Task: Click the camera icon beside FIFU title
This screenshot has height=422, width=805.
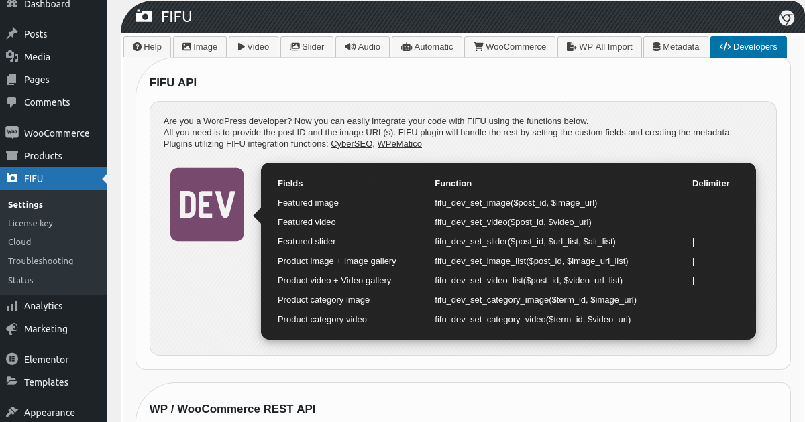Action: (144, 17)
